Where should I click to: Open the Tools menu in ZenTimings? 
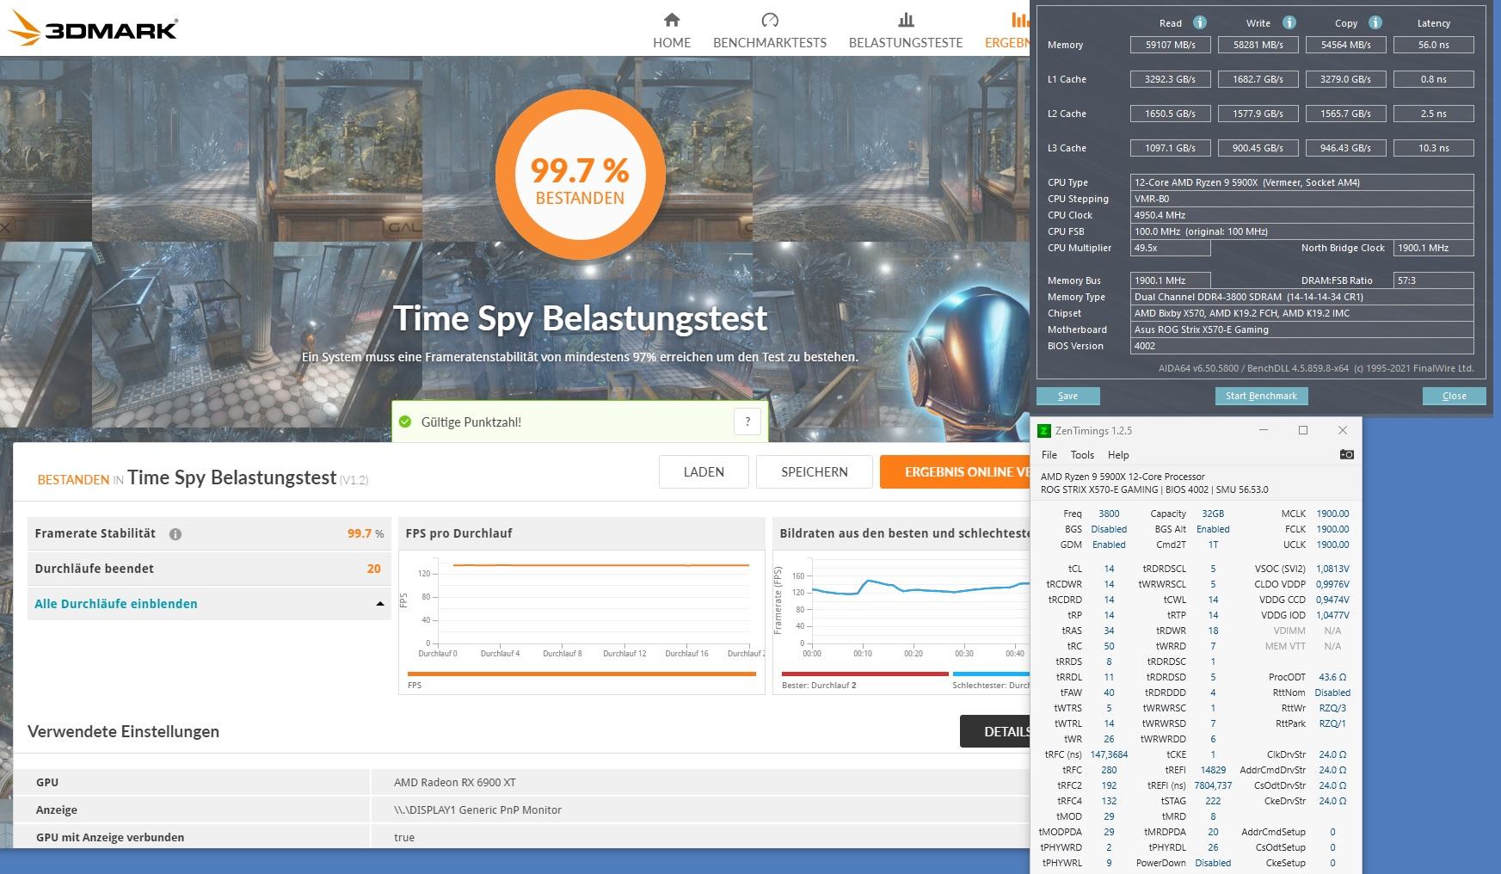coord(1082,455)
